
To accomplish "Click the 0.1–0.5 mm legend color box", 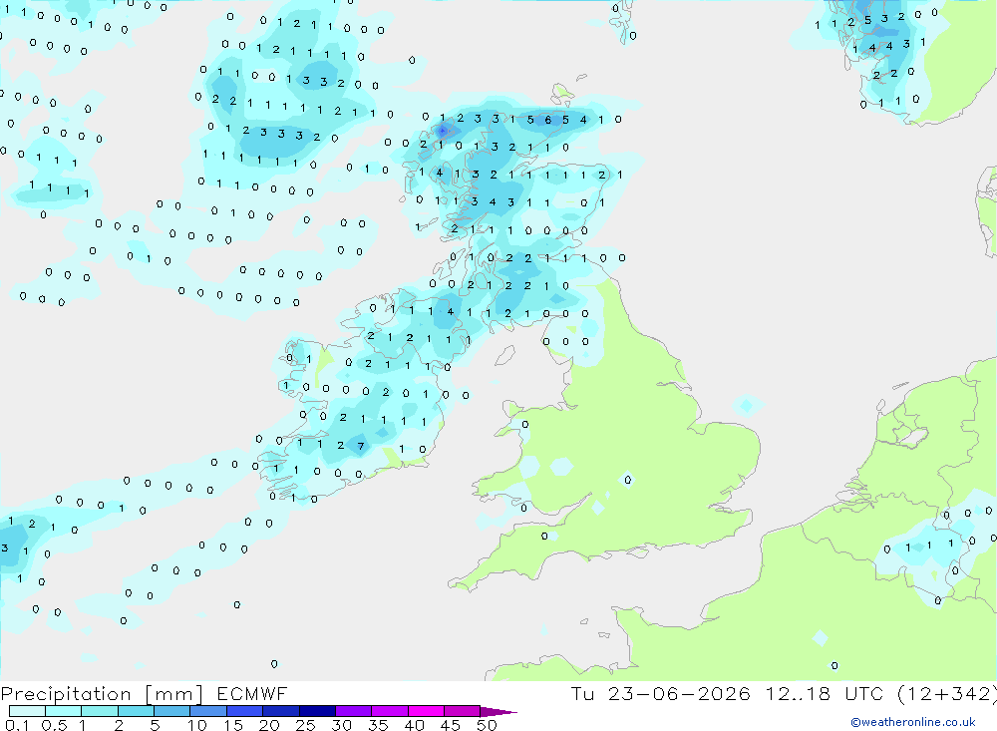I will pyautogui.click(x=27, y=711).
